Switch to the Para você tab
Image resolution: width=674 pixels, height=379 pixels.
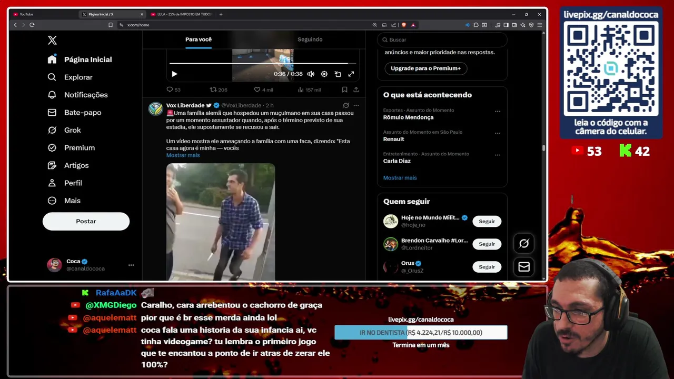pyautogui.click(x=199, y=39)
